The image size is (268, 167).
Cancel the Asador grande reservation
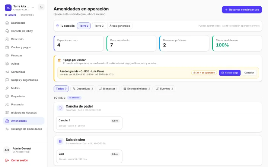click(249, 73)
